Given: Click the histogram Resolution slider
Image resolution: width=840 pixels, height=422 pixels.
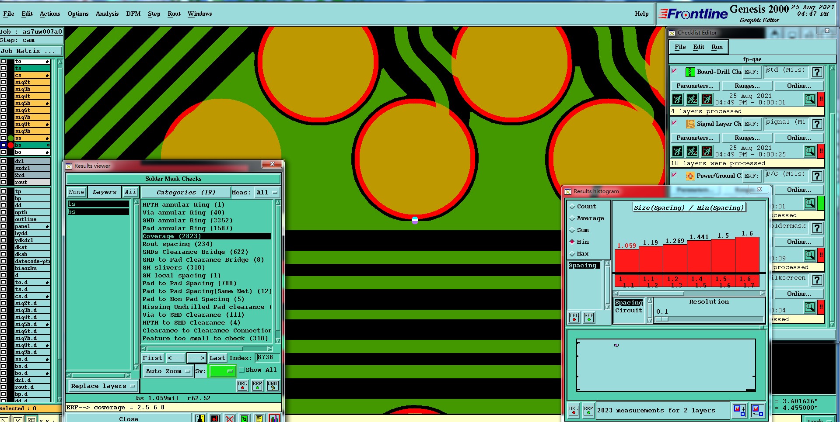Looking at the screenshot, I should click(709, 319).
